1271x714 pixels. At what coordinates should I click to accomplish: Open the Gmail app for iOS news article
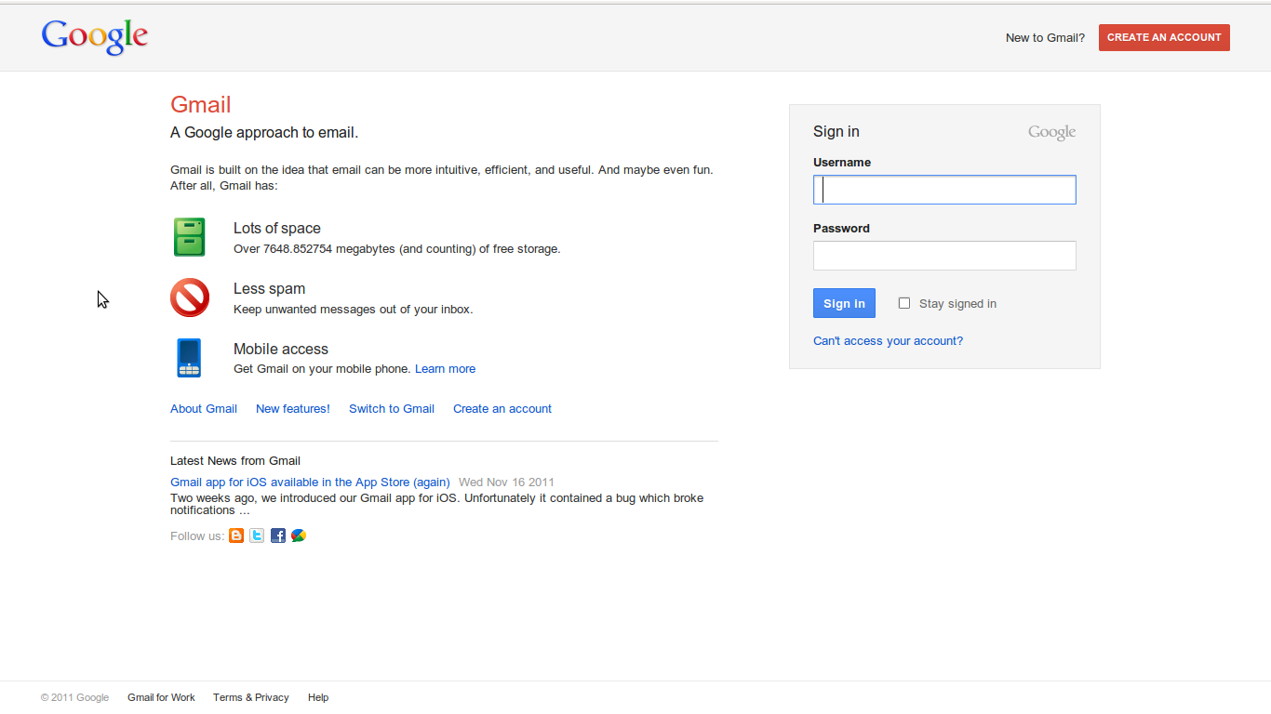(x=309, y=482)
